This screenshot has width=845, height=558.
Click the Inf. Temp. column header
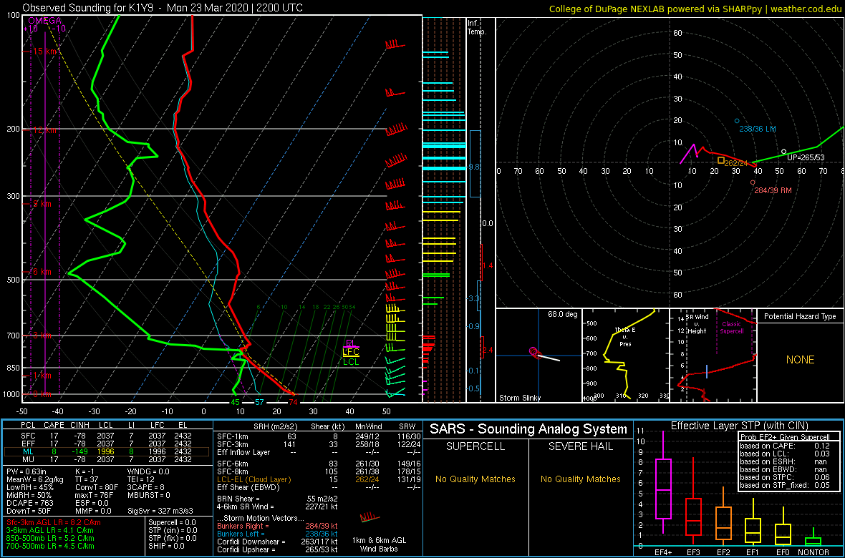click(478, 27)
